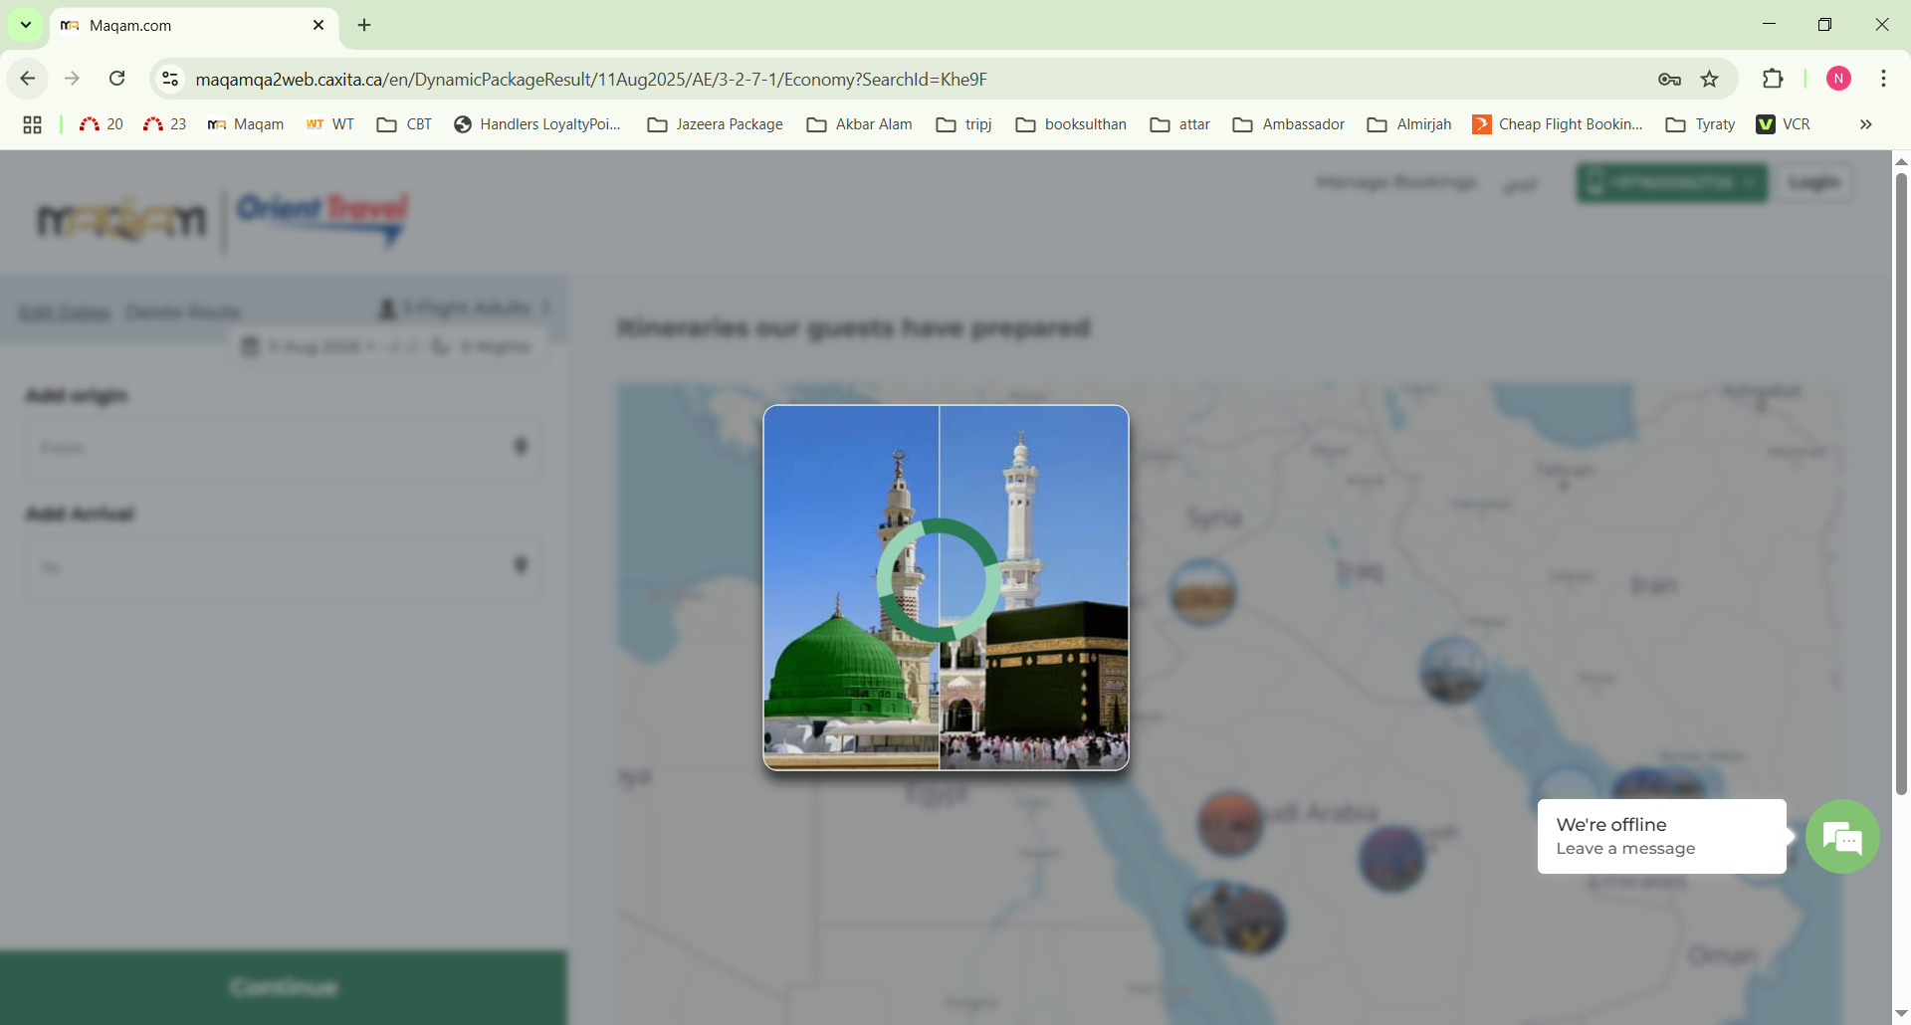
Task: Open the Chrome apps grid icon
Action: click(x=32, y=124)
